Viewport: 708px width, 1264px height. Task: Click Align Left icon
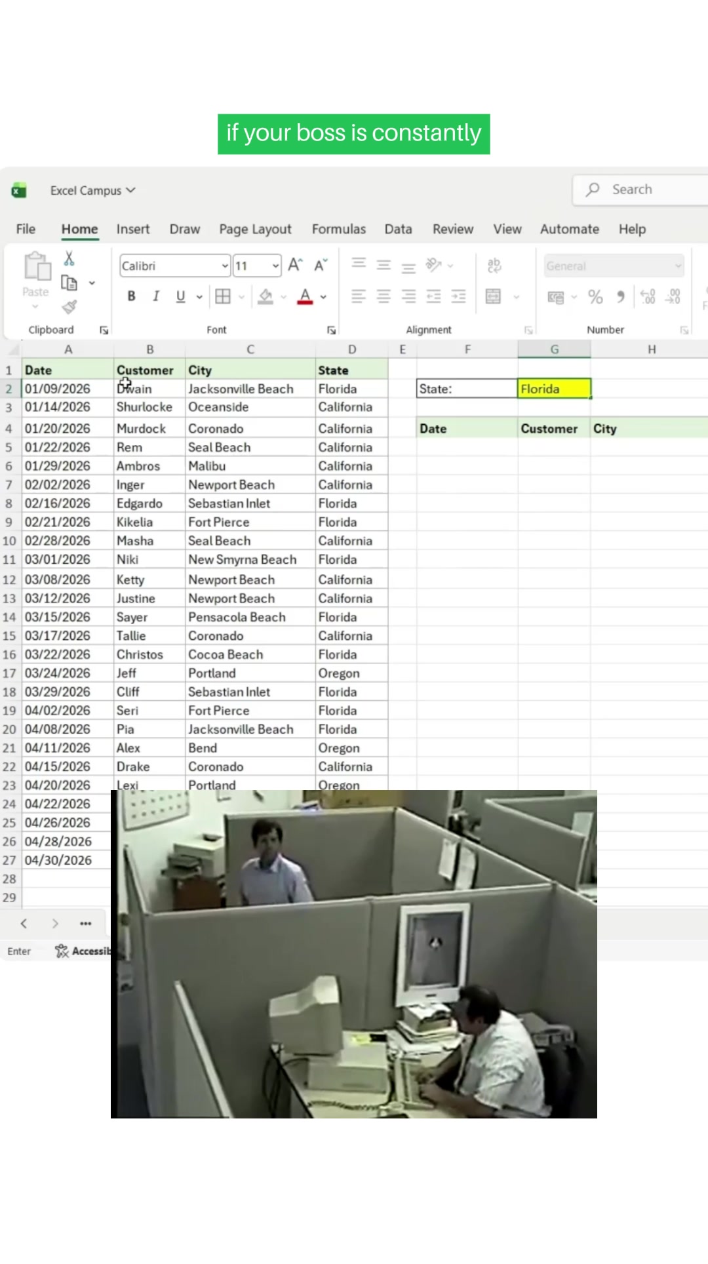point(359,296)
